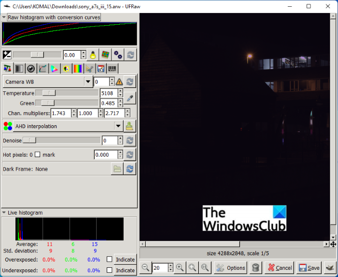The width and height of the screenshot is (338, 277).
Task: Reset the dark frame
Action: [x=130, y=169]
